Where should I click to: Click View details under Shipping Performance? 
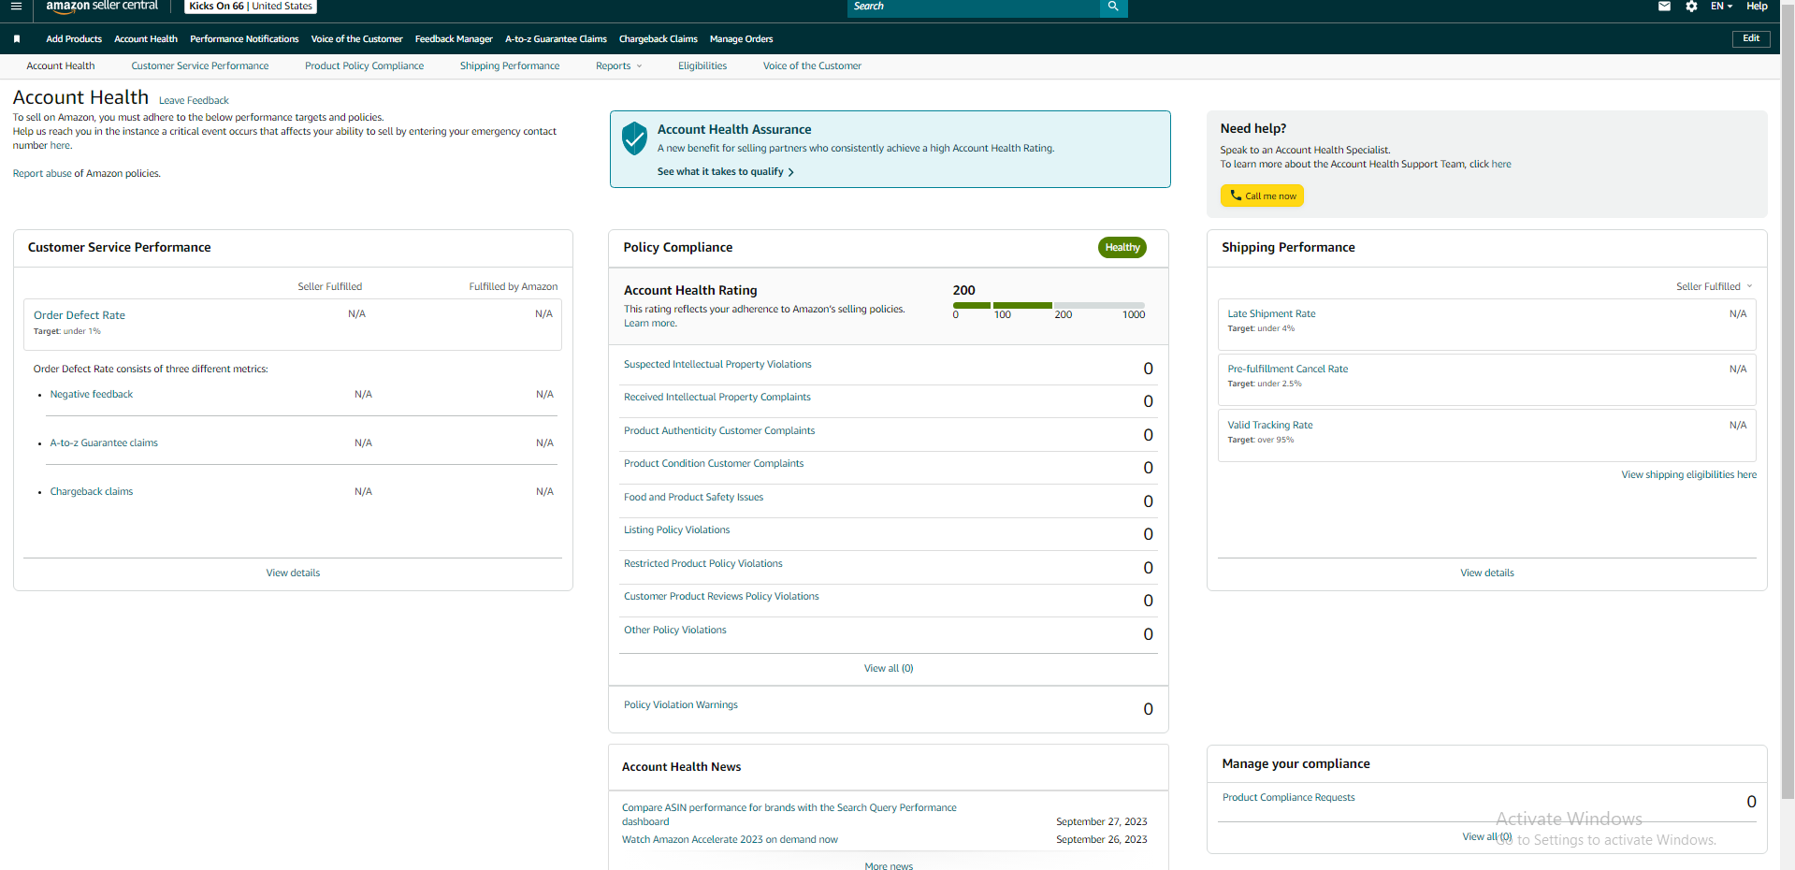1486,573
